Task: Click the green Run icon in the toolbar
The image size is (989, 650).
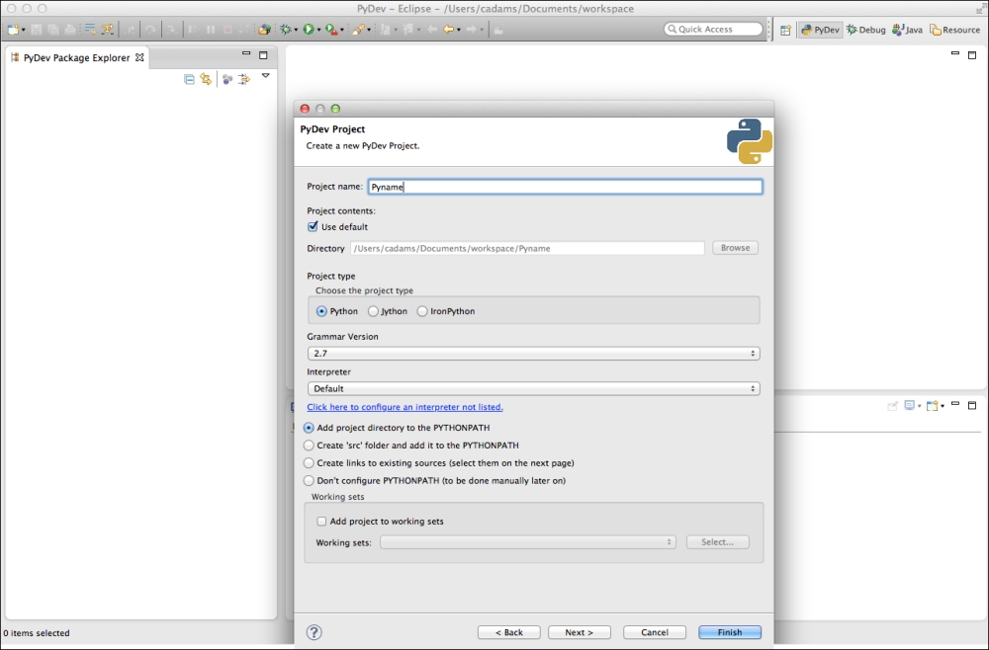Action: click(309, 30)
